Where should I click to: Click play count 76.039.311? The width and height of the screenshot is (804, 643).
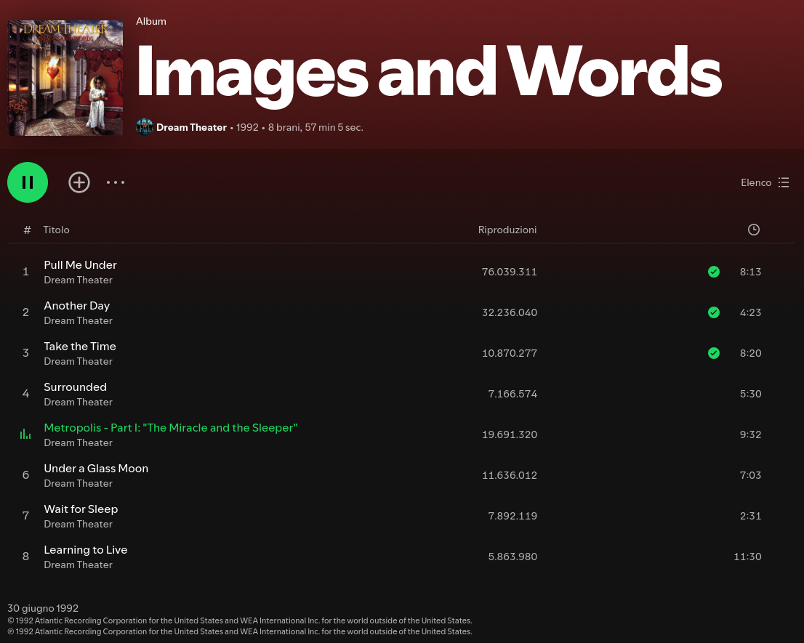tap(509, 272)
